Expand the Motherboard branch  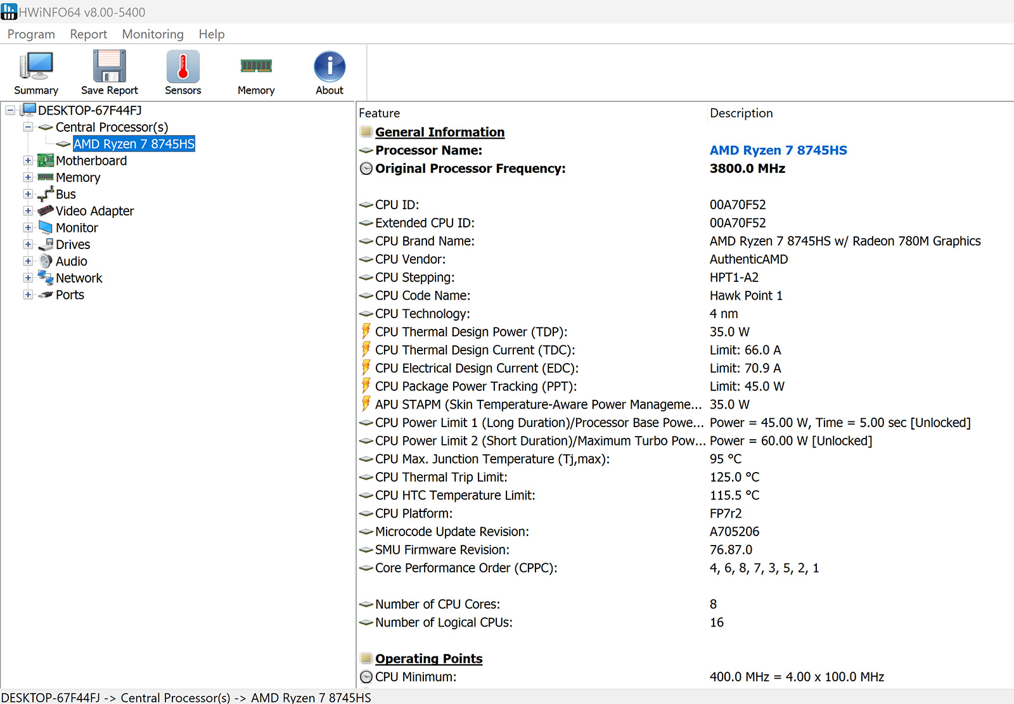pyautogui.click(x=28, y=160)
